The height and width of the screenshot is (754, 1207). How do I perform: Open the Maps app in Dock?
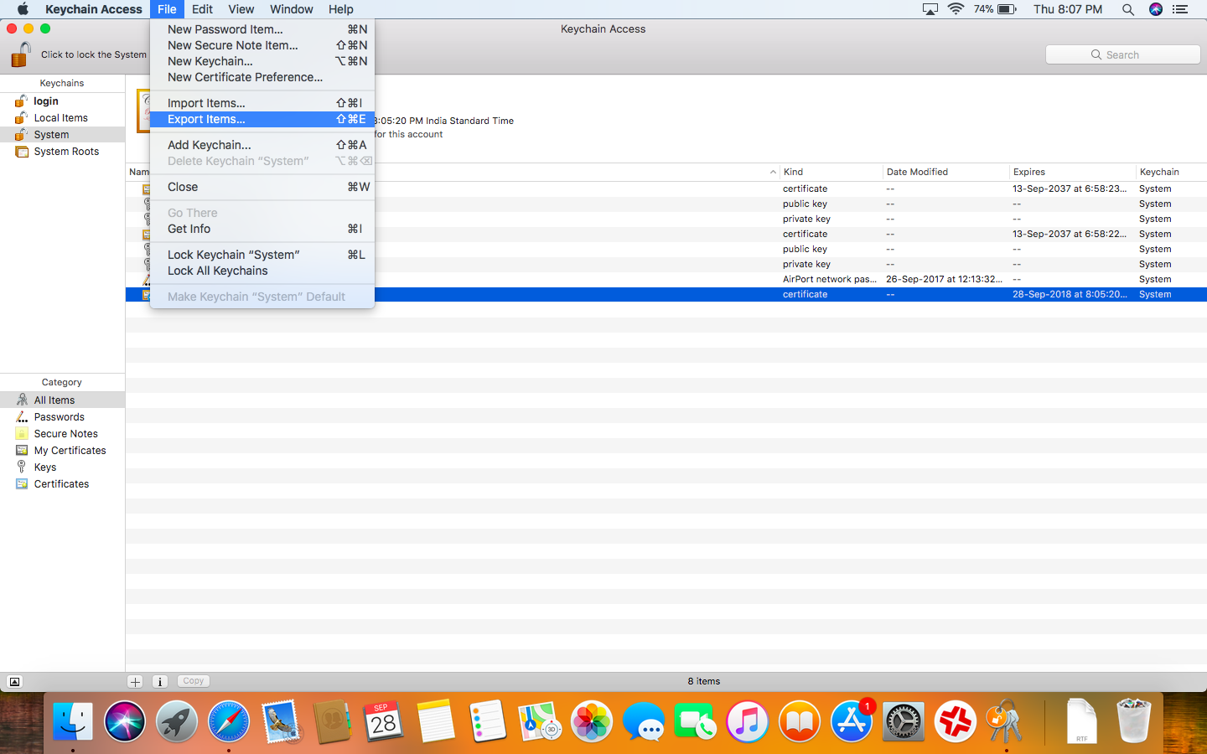[540, 721]
